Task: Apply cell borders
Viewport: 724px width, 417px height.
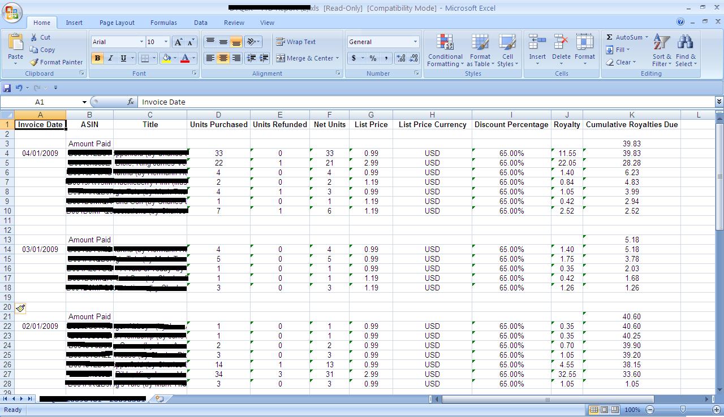Action: (145, 58)
